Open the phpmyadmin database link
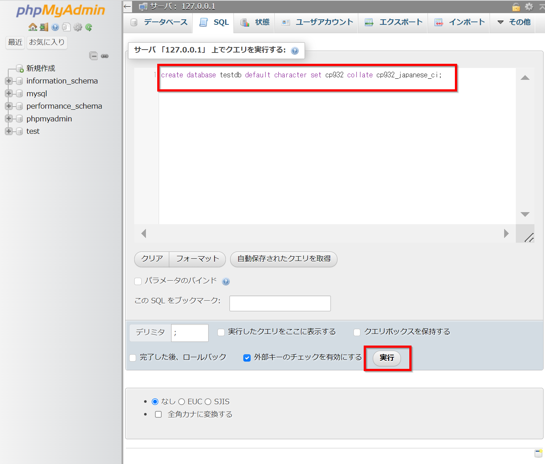The height and width of the screenshot is (464, 545). 49,119
